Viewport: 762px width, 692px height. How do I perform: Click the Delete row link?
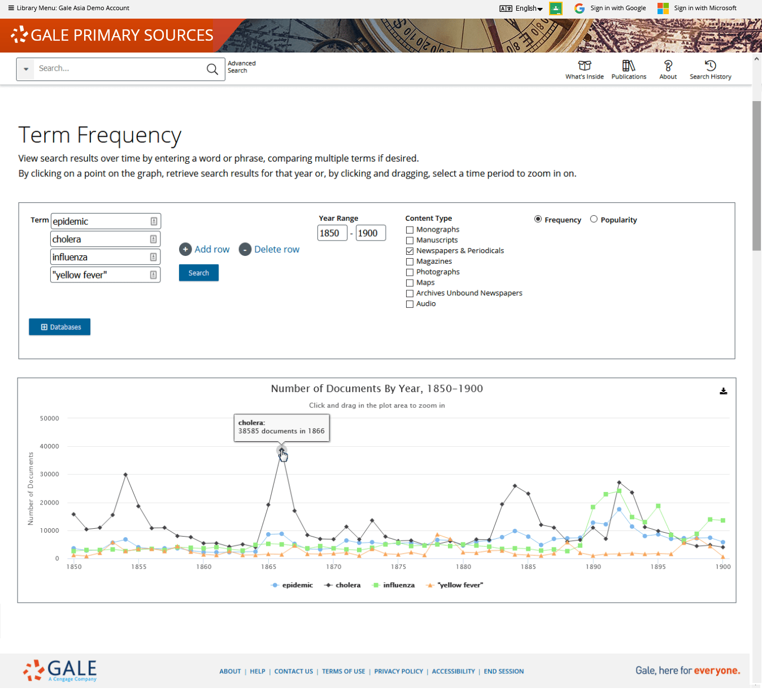pyautogui.click(x=277, y=249)
